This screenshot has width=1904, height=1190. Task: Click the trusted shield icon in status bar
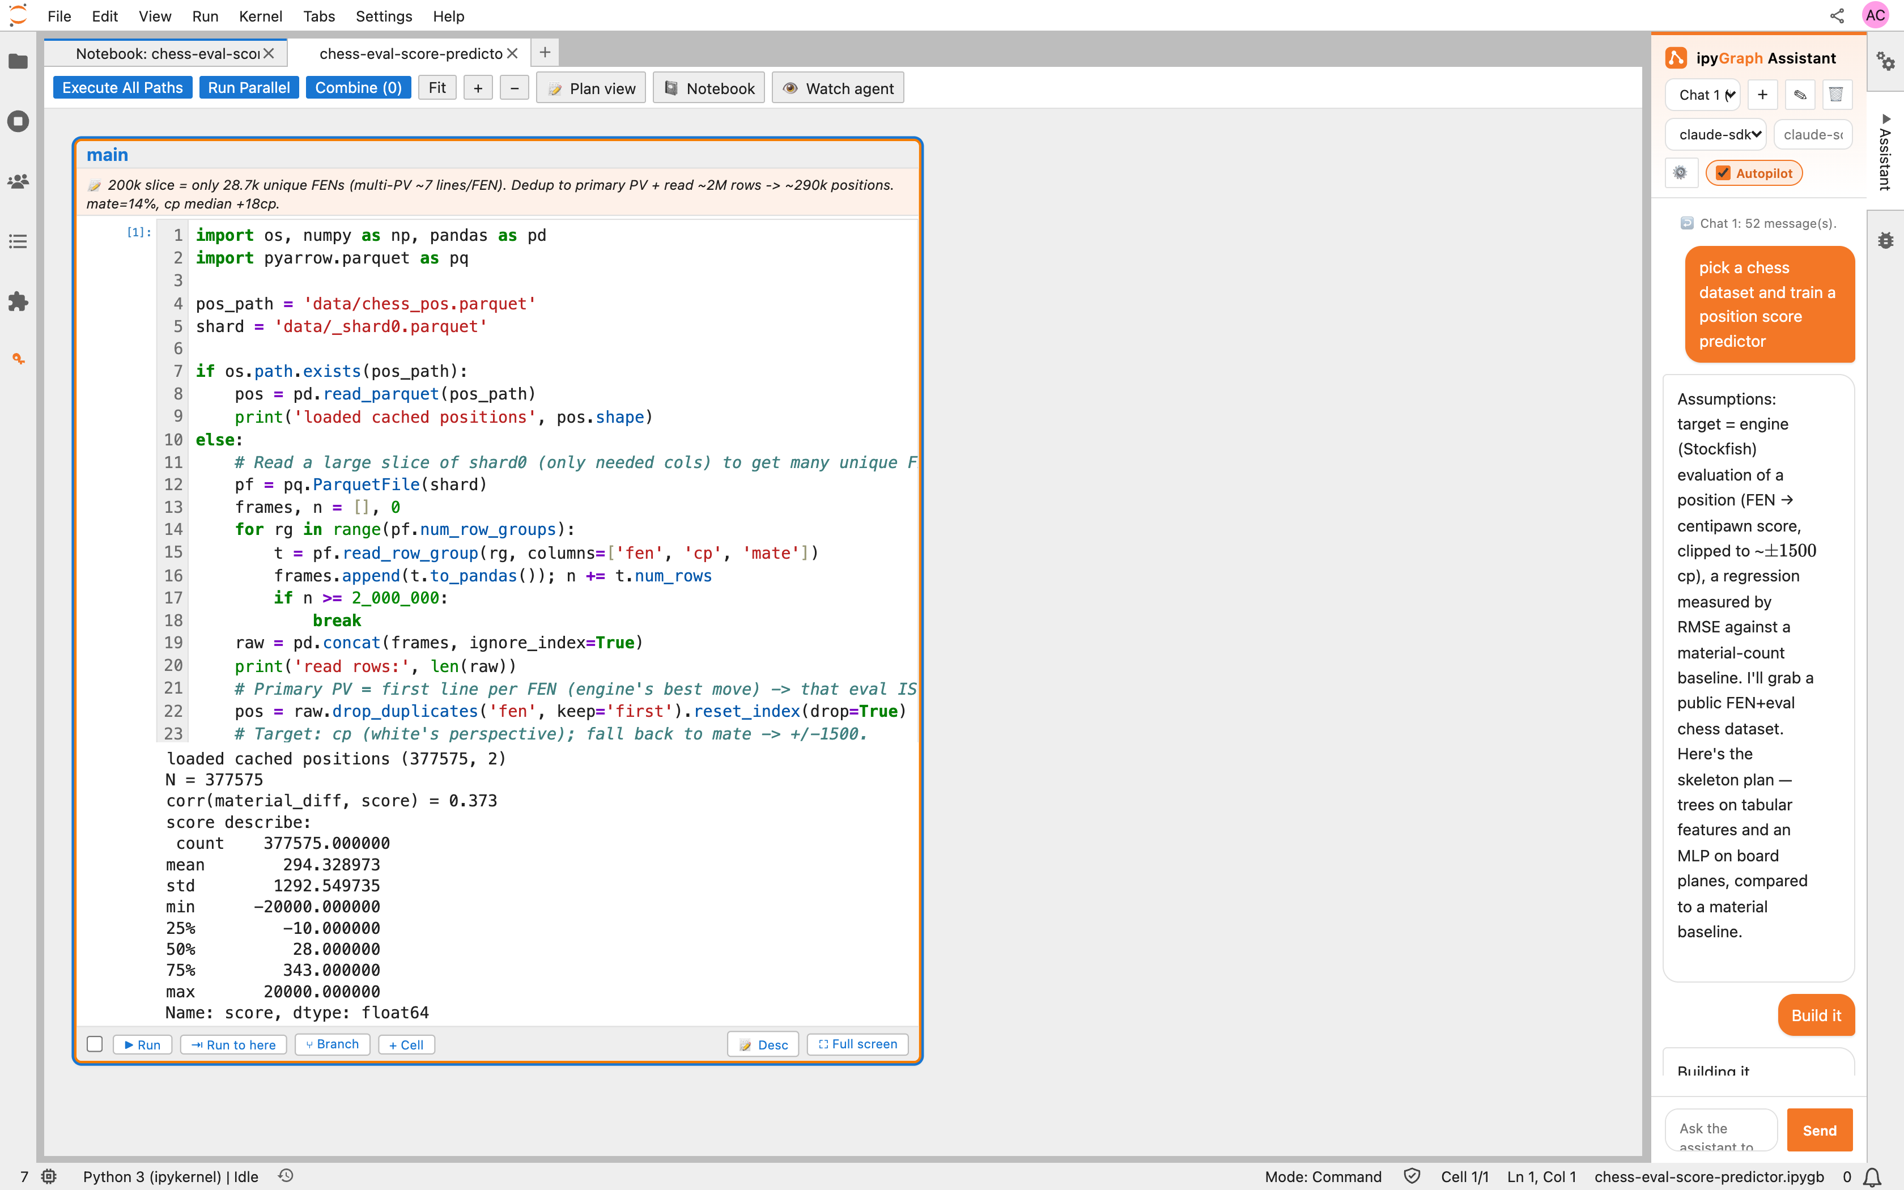pos(1412,1176)
